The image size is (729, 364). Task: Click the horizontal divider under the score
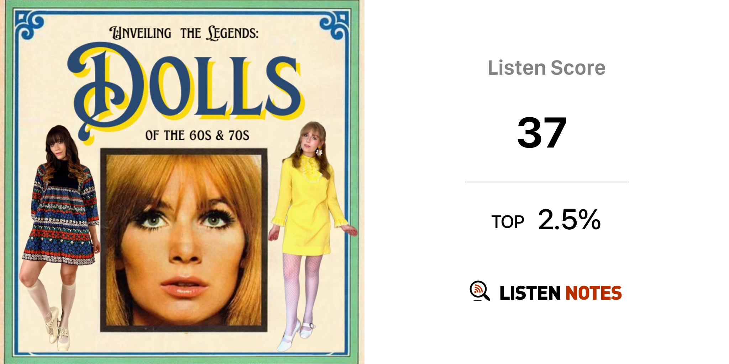546,182
